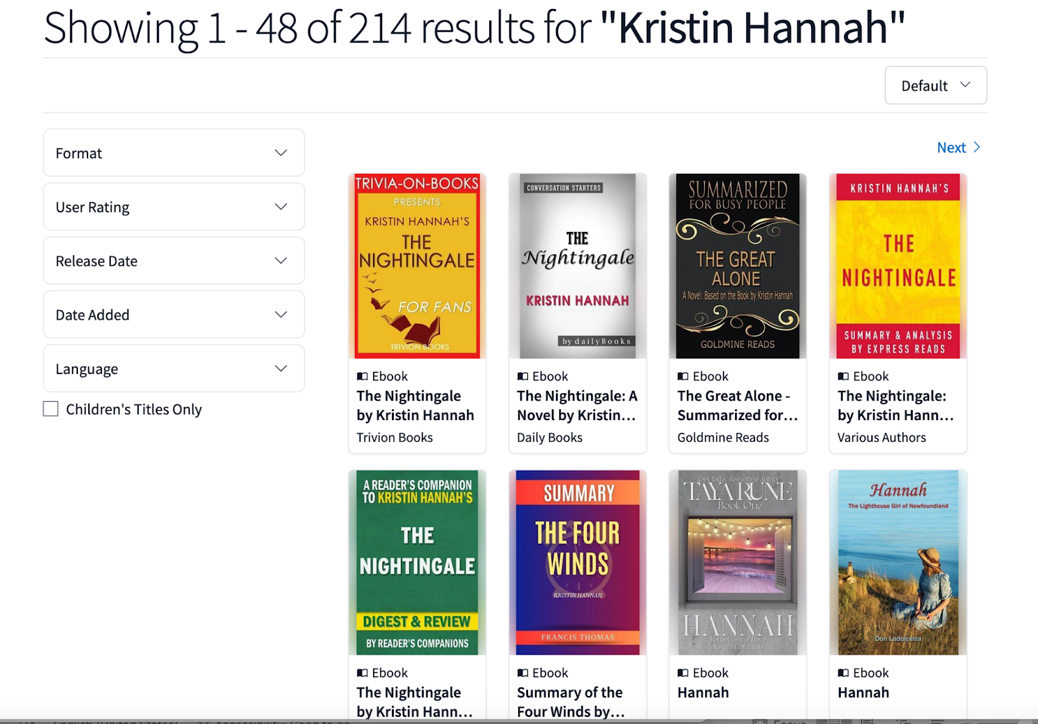Click Ebook icon on Taya Rune Hannah card
Screen dimensions: 1038x724
(x=682, y=673)
